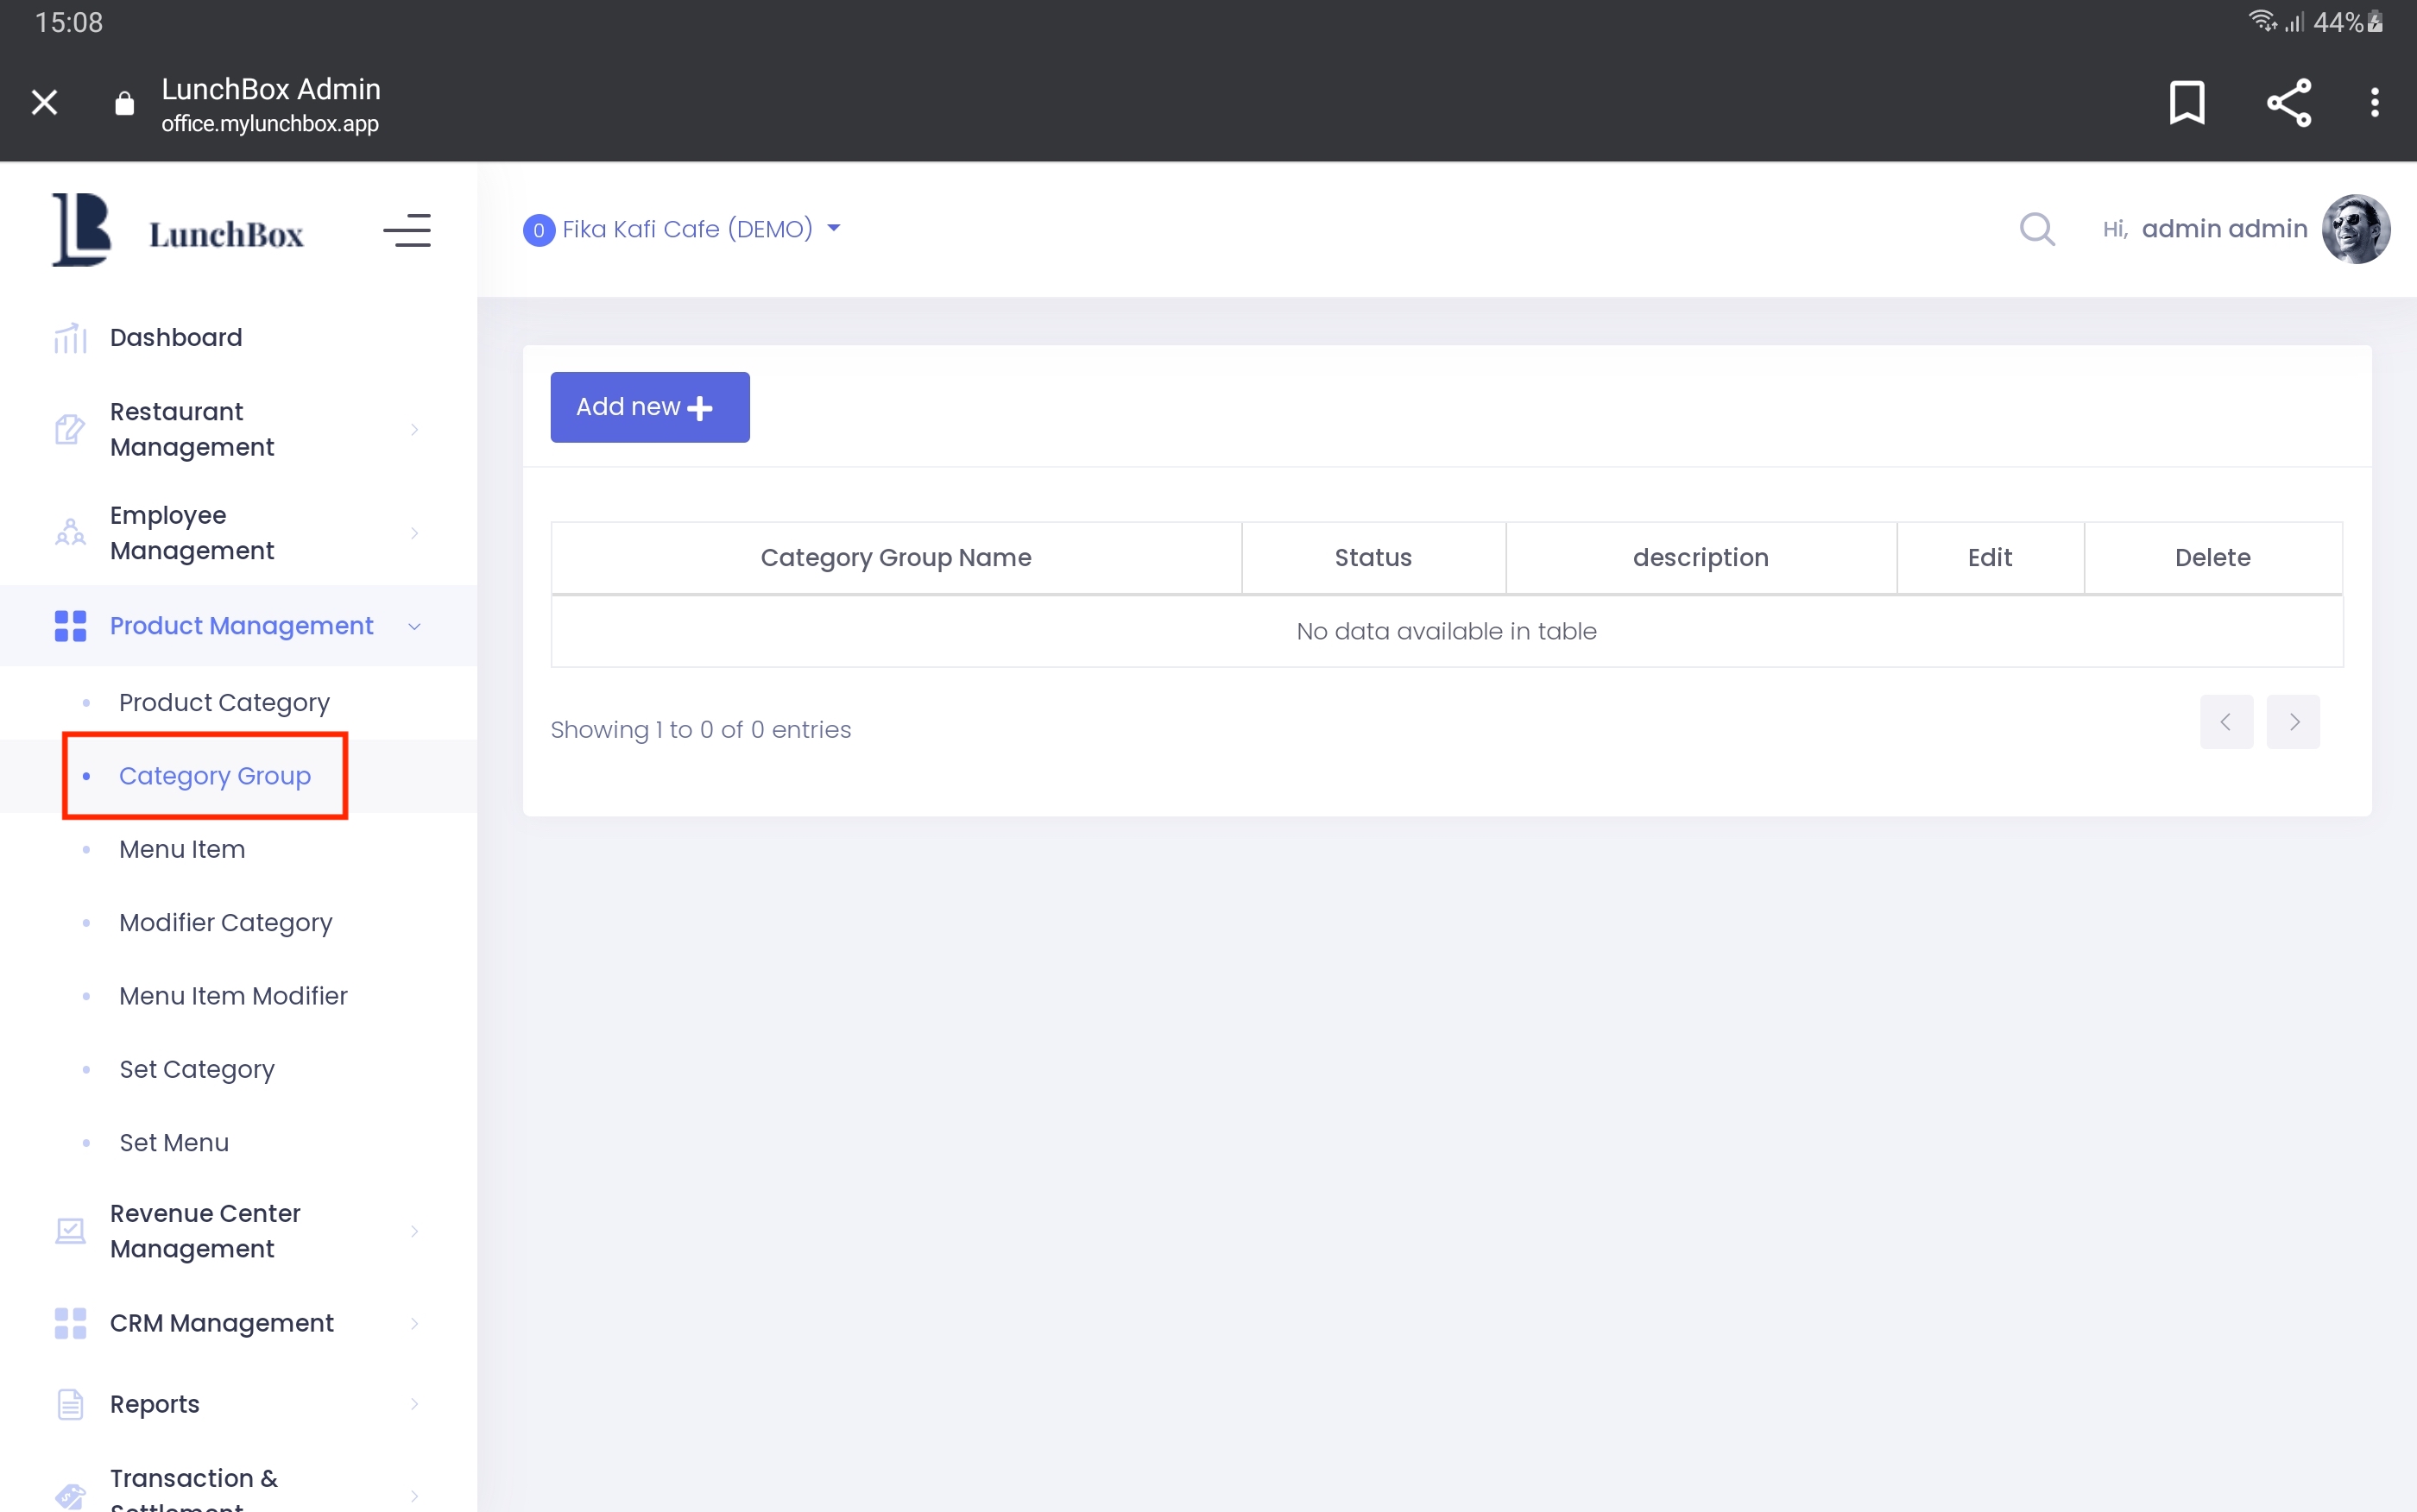
Task: Expand CRM Management chevron
Action: (x=414, y=1323)
